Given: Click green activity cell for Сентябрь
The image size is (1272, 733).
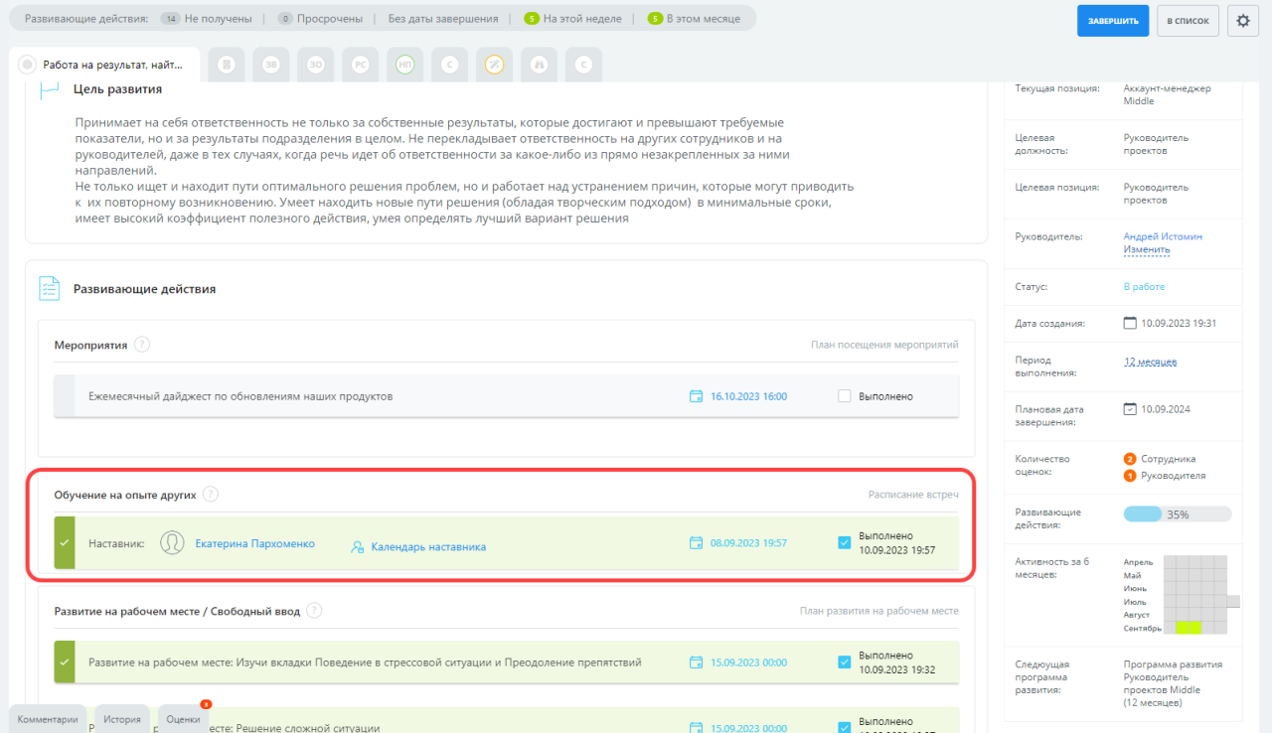Looking at the screenshot, I should tap(1189, 627).
